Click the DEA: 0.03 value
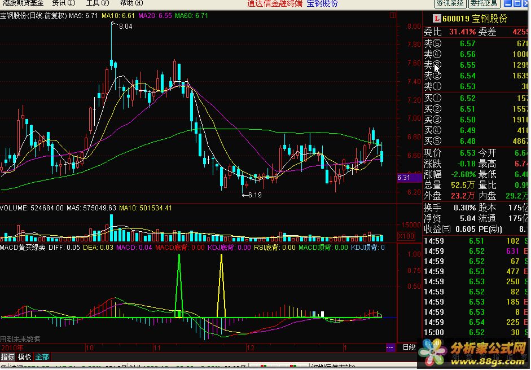Screen dimensions: 531x370 tap(98, 248)
